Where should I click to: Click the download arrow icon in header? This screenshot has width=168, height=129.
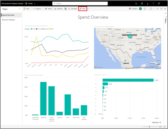point(148,4)
